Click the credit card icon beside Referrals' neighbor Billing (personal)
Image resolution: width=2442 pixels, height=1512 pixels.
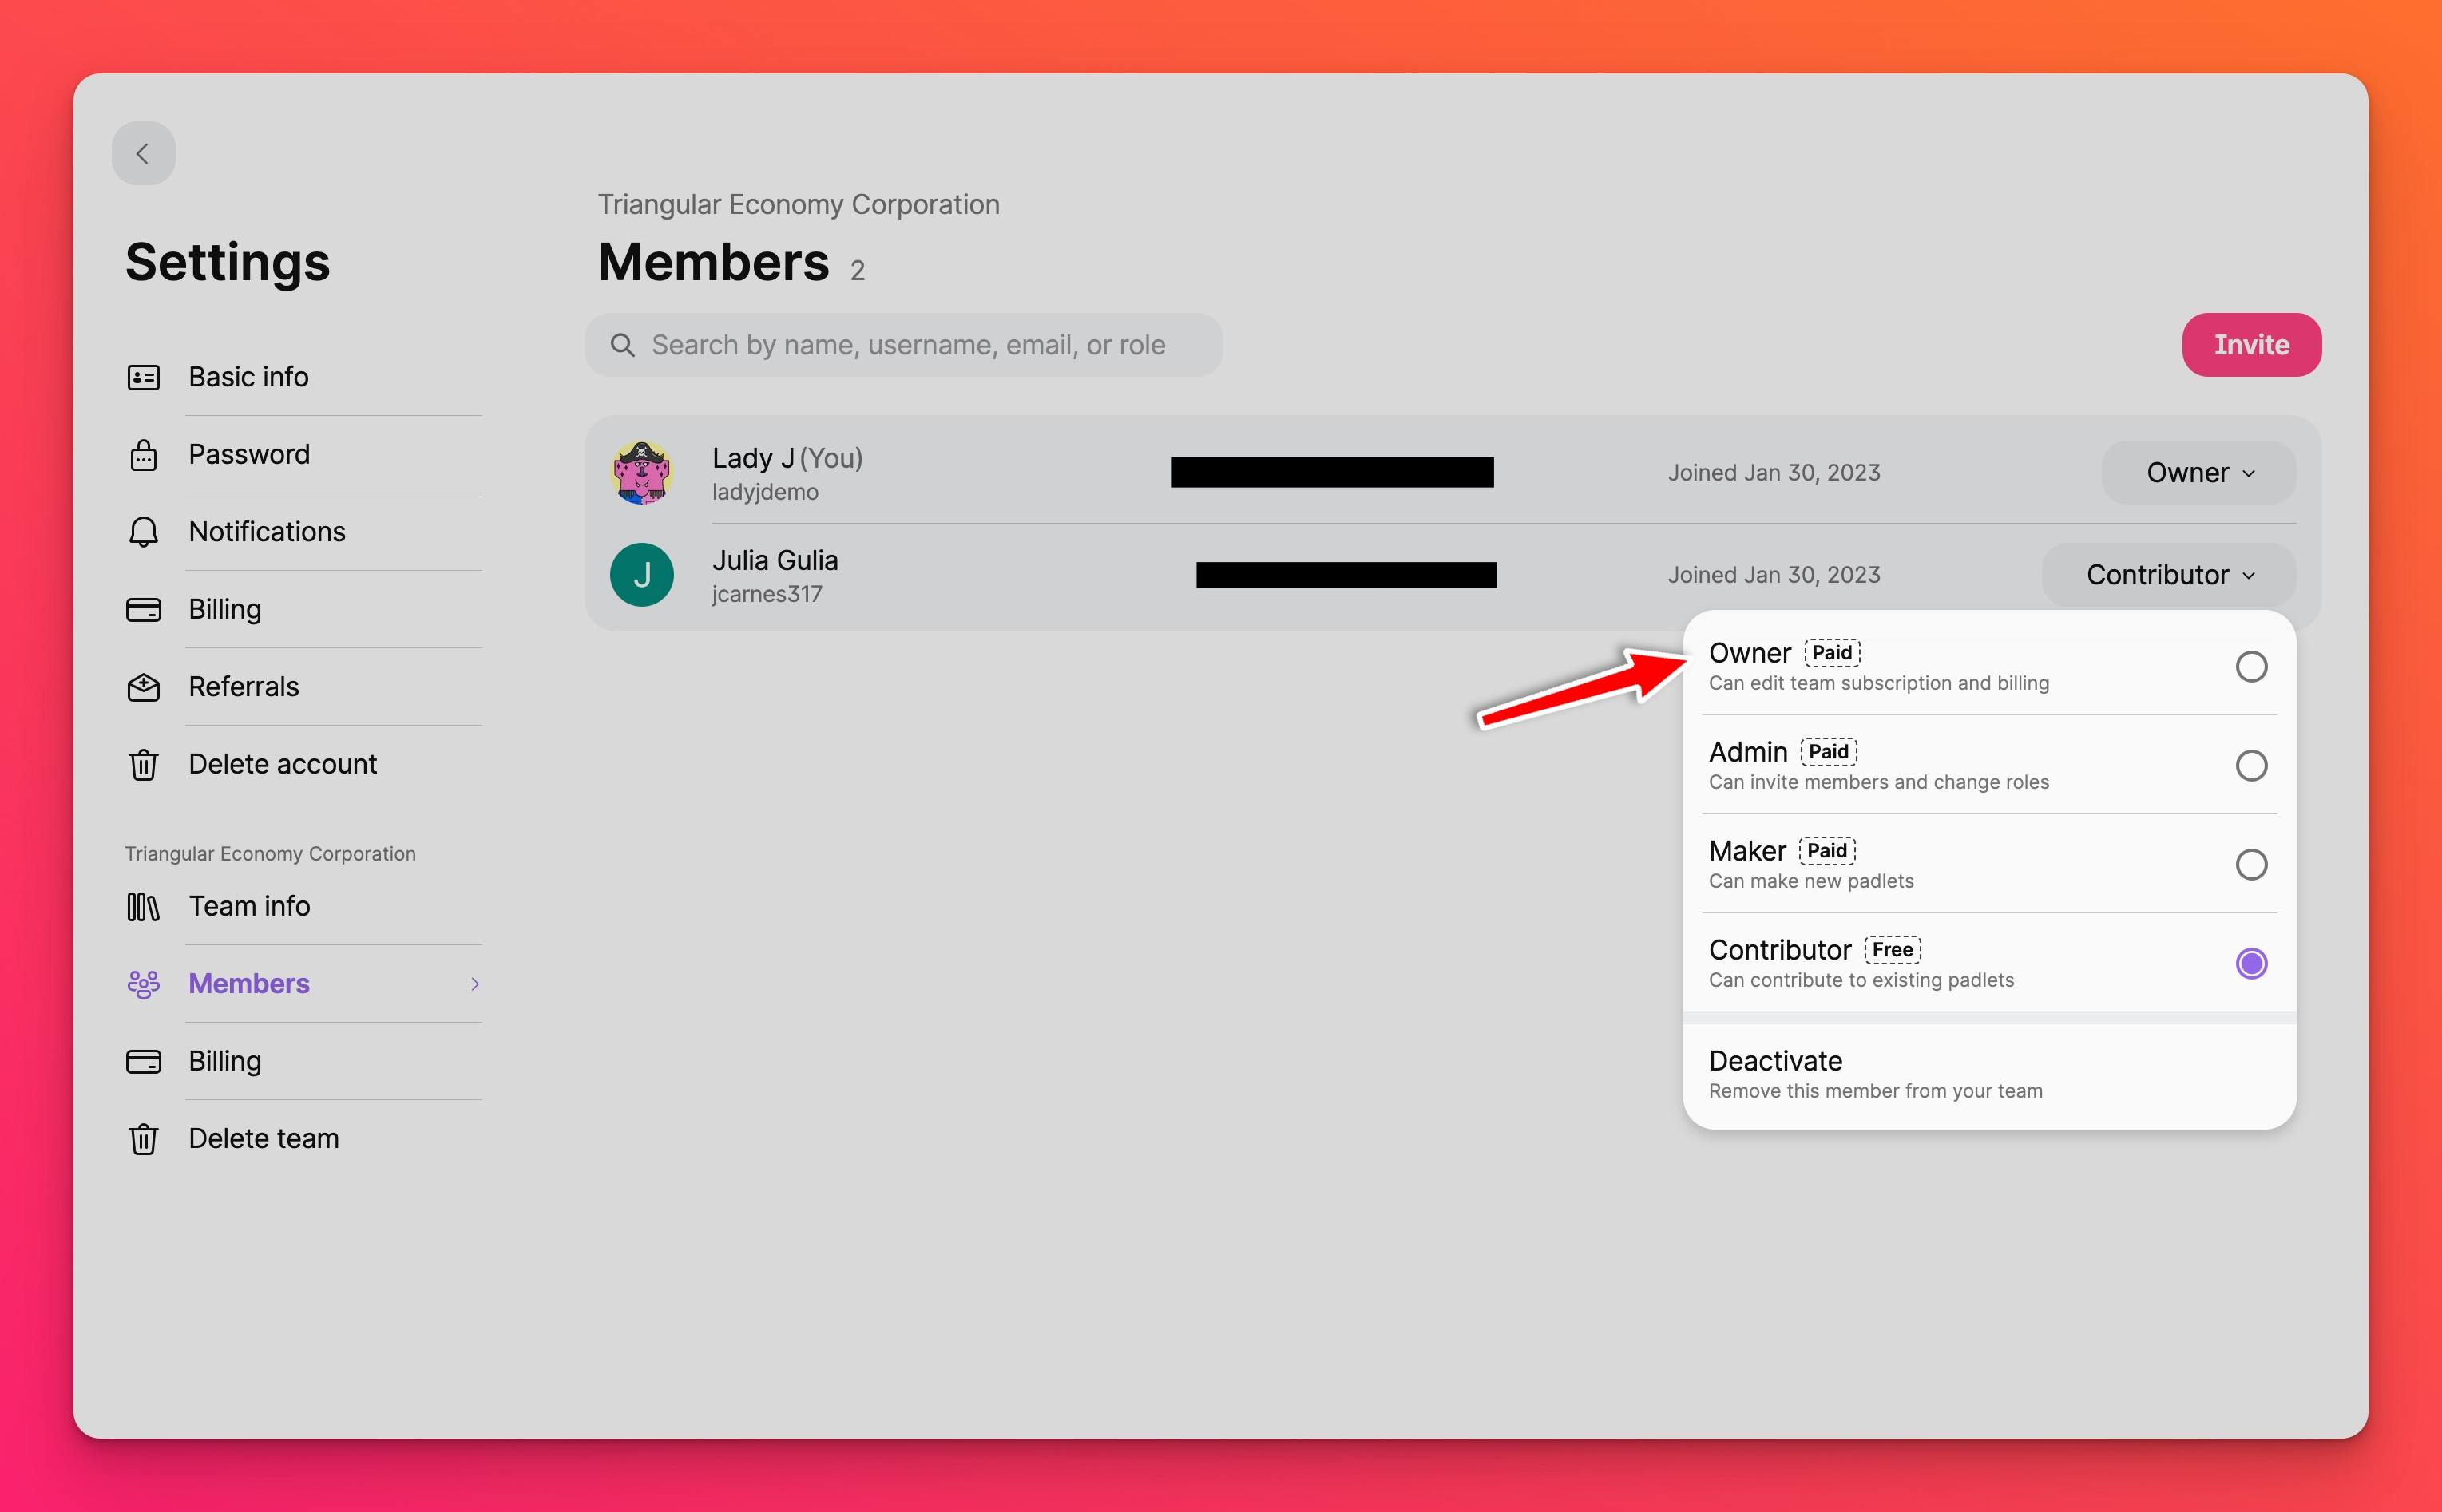coord(143,609)
